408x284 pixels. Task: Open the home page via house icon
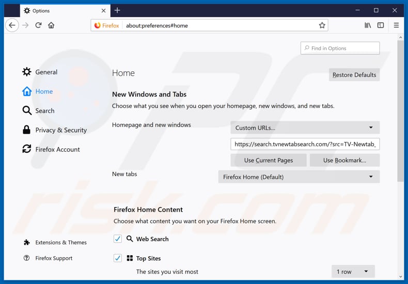click(51, 25)
